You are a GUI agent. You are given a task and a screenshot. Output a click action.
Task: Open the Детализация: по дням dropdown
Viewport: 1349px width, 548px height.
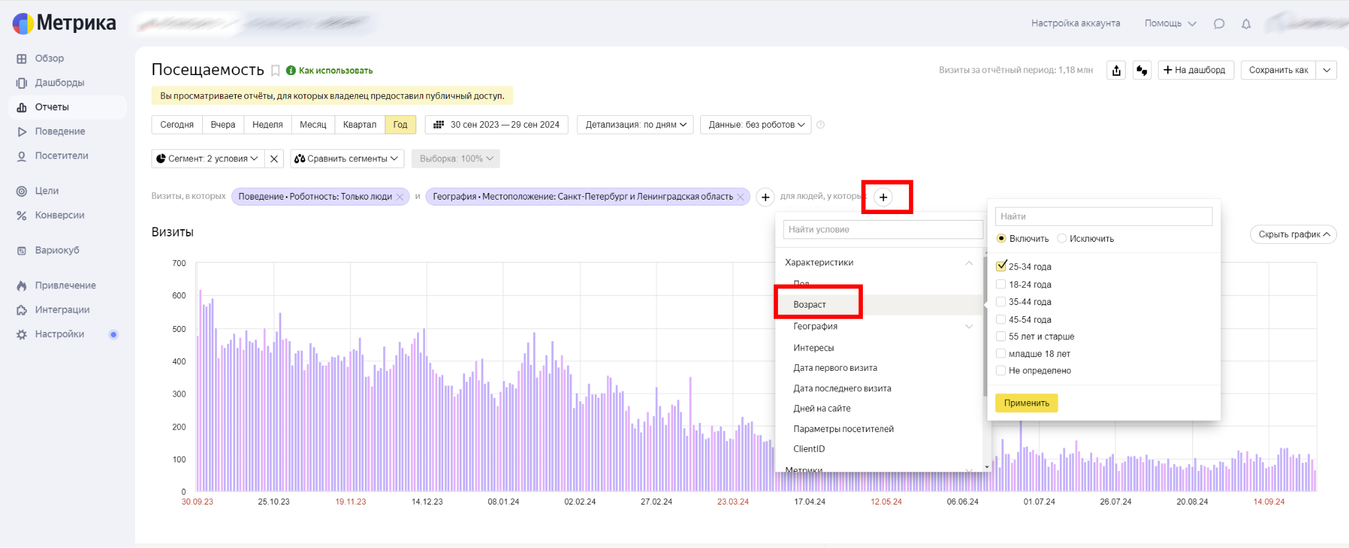pyautogui.click(x=635, y=124)
